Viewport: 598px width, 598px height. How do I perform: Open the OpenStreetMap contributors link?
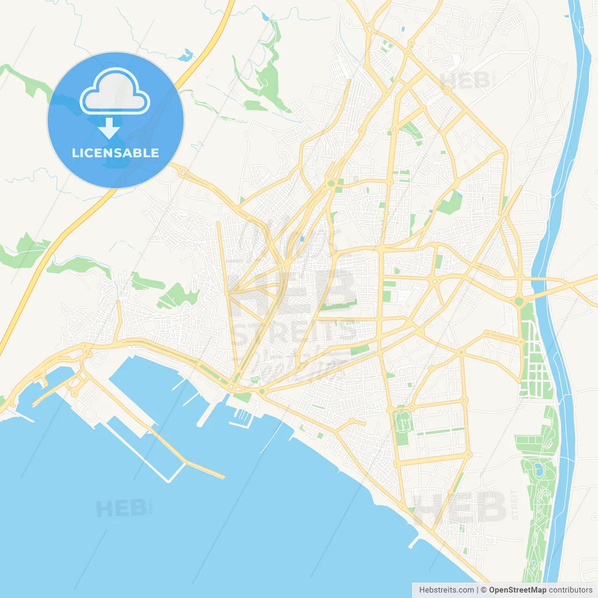pos(541,590)
